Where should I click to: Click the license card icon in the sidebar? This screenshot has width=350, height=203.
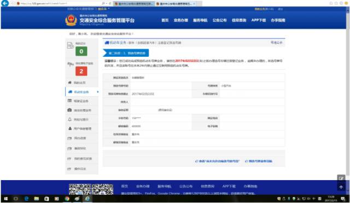point(69,101)
